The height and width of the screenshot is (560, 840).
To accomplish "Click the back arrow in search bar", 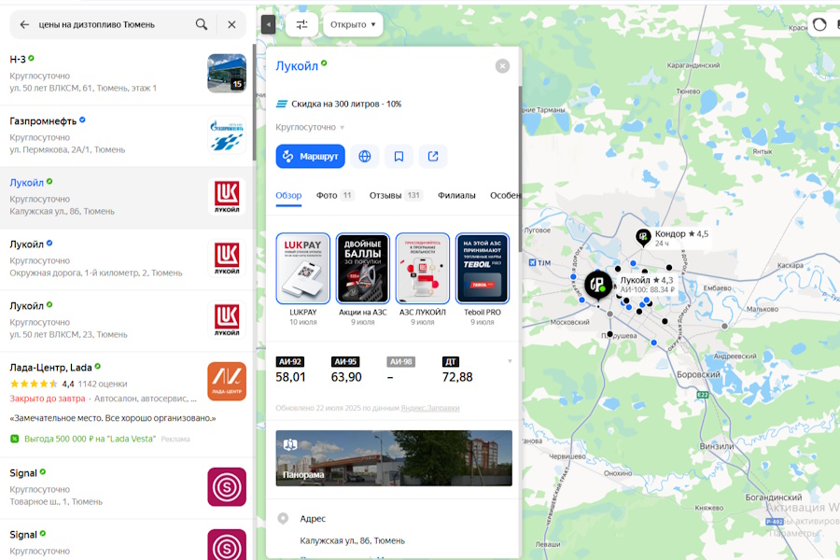I will 24,24.
